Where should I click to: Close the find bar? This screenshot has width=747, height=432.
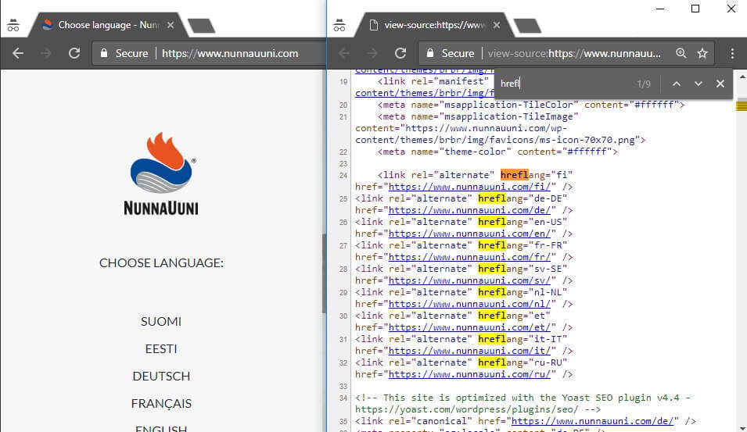coord(720,84)
